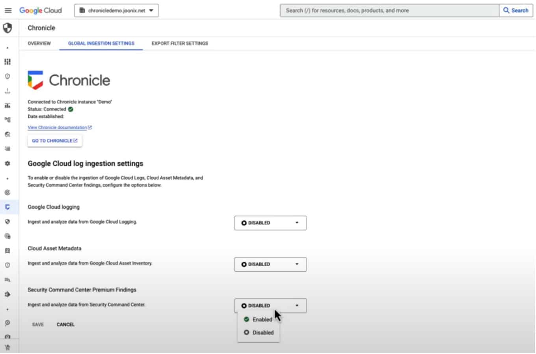536x354 pixels.
Task: Choose Disabled from the open dropdown list
Action: coord(259,332)
